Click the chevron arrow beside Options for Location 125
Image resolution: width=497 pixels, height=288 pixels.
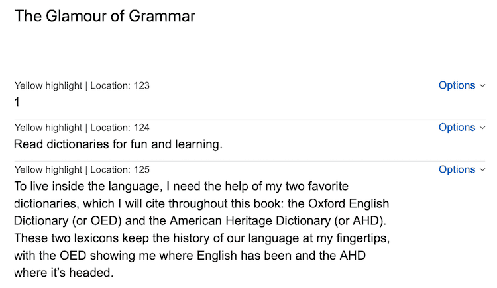[x=482, y=169]
